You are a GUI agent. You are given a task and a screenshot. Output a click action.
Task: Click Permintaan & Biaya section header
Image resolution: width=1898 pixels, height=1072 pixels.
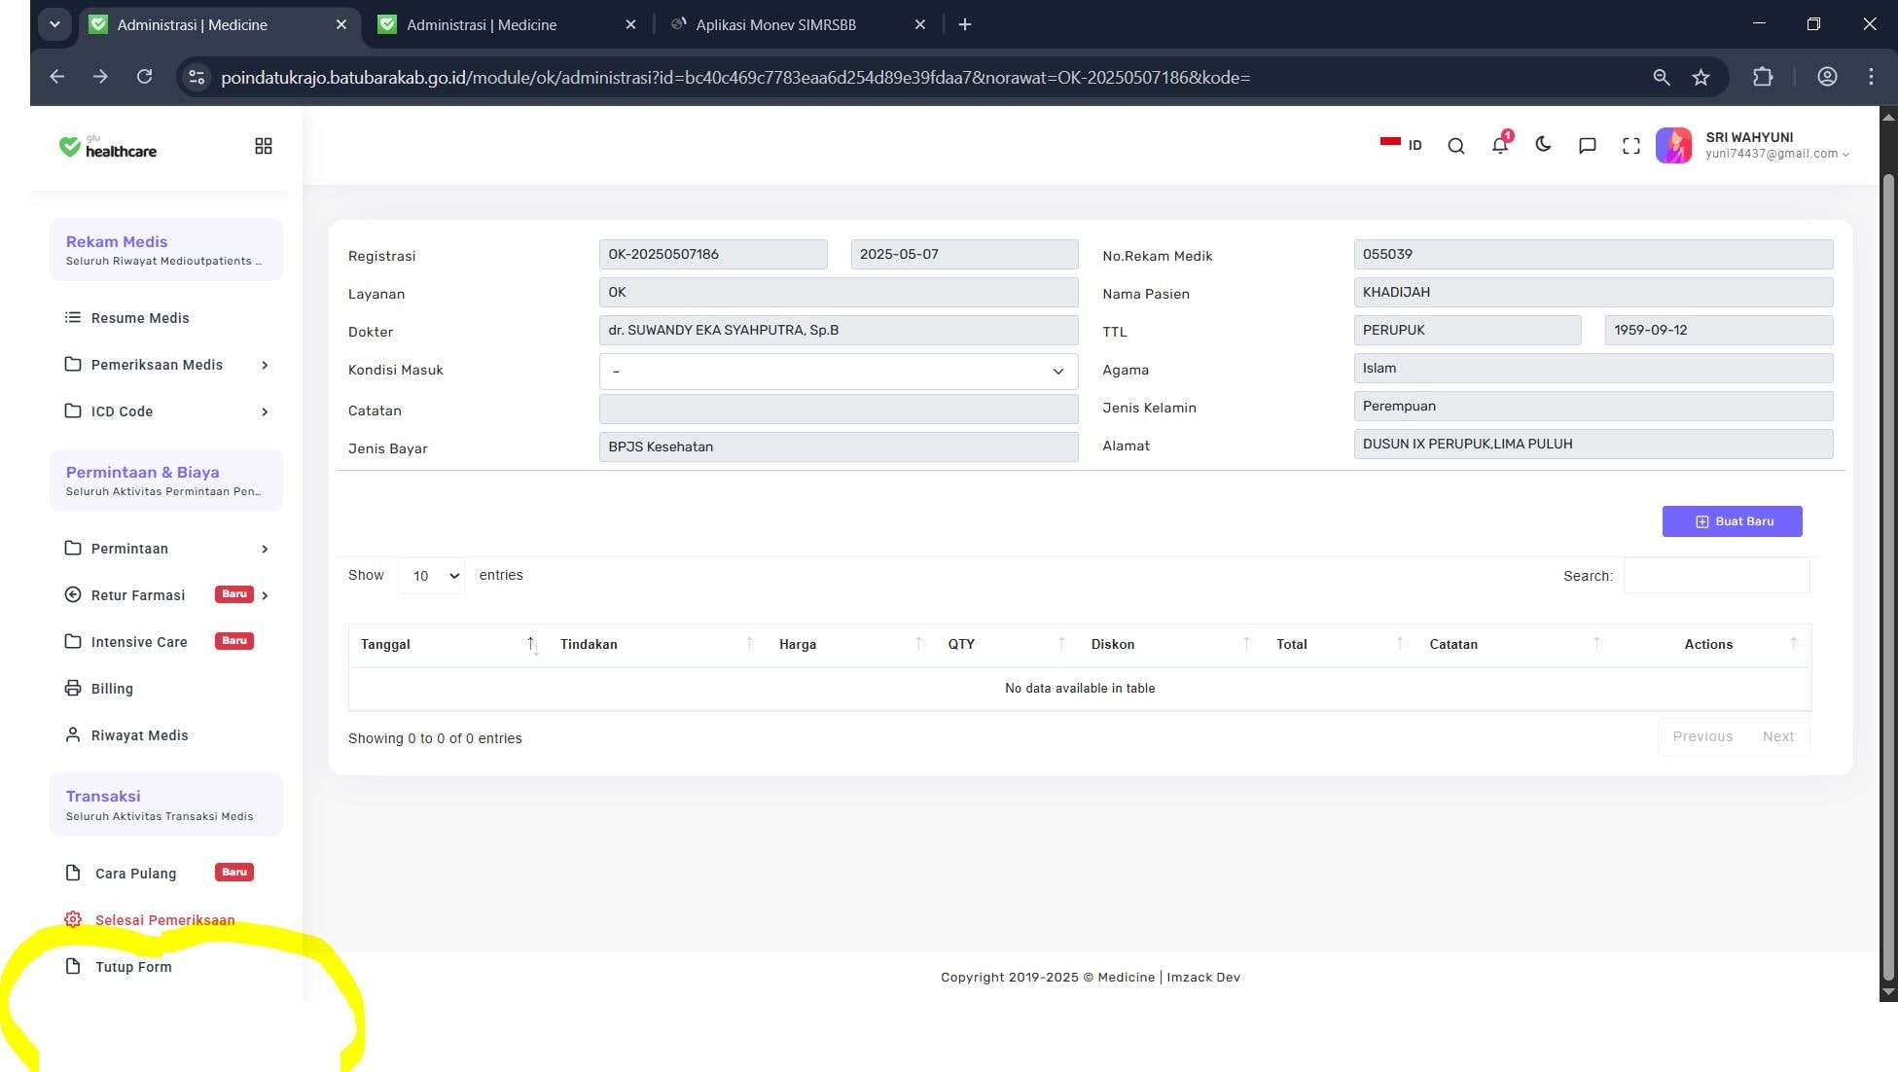tap(166, 481)
